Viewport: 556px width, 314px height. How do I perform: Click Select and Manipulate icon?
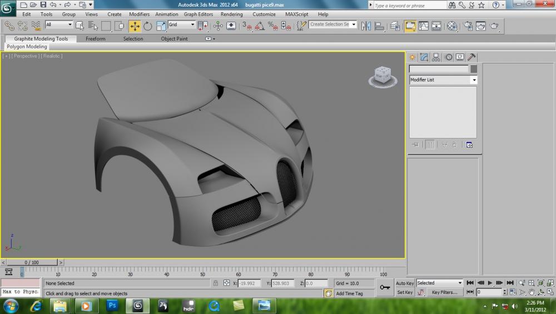coord(218,26)
